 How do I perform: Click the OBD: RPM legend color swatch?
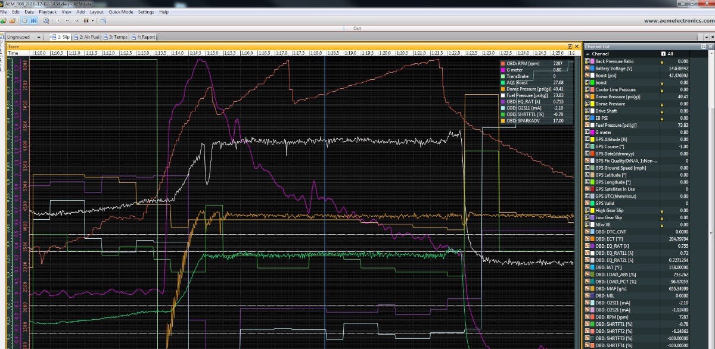click(503, 63)
